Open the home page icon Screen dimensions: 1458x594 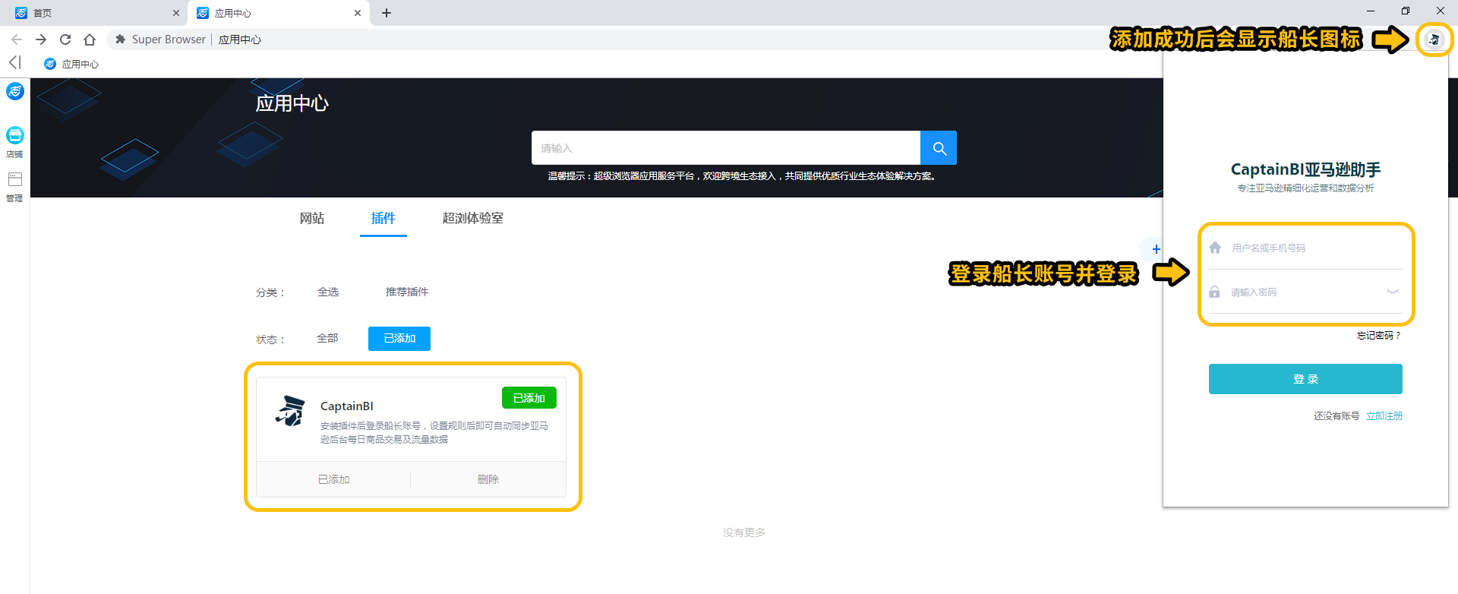click(90, 39)
